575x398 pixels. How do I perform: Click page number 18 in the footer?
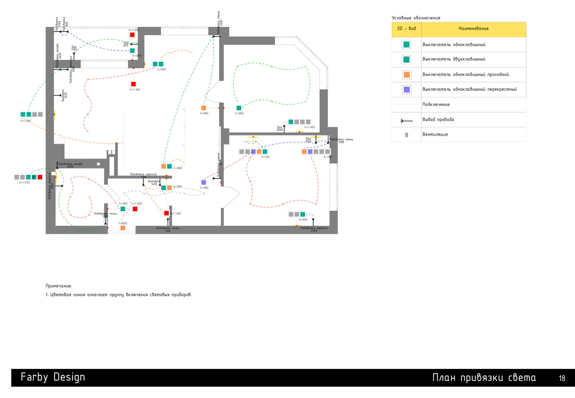coord(562,378)
